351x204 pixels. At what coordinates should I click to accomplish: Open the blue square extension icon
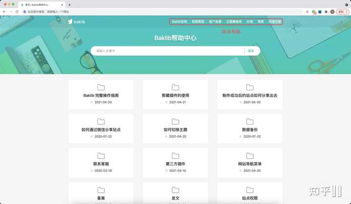[x=320, y=12]
